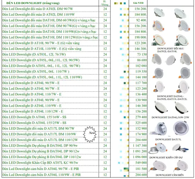Select row 'D AT05L, 06L, 11L, 12L 90/7W)'

click(41, 66)
